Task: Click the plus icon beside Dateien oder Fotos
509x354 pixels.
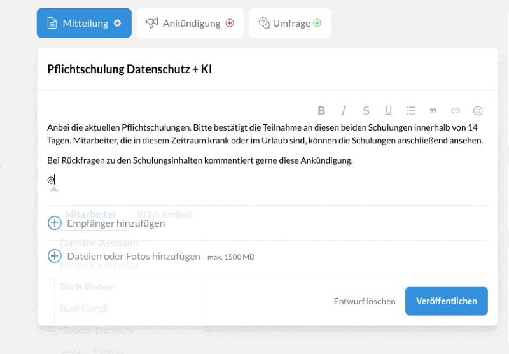Action: click(x=55, y=256)
